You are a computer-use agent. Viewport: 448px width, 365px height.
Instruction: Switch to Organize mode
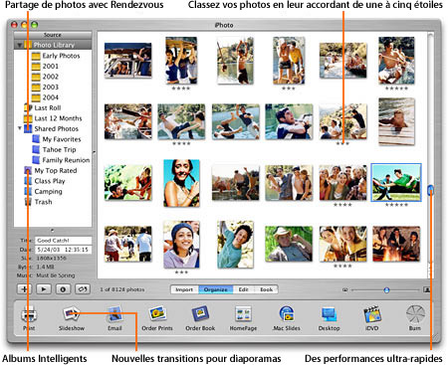tap(216, 289)
